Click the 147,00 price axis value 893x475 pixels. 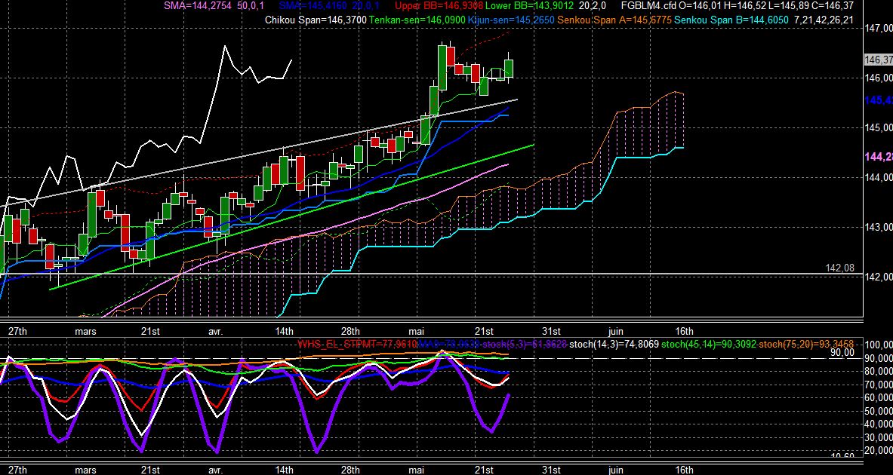pos(879,28)
